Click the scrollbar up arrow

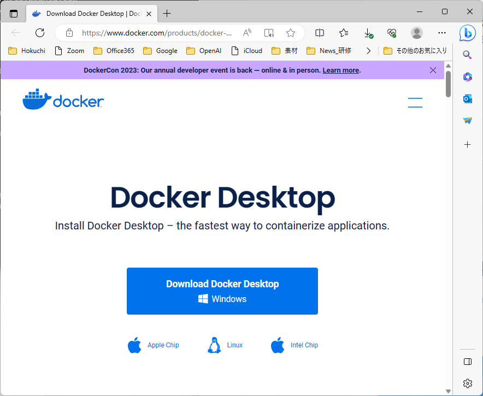448,66
